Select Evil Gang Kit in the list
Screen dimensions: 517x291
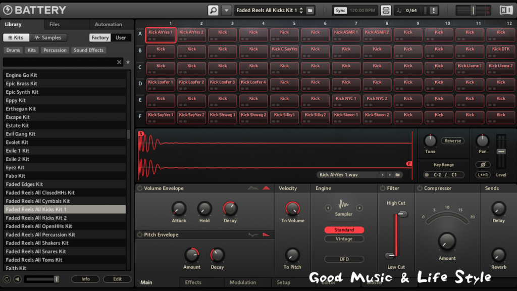(65, 134)
